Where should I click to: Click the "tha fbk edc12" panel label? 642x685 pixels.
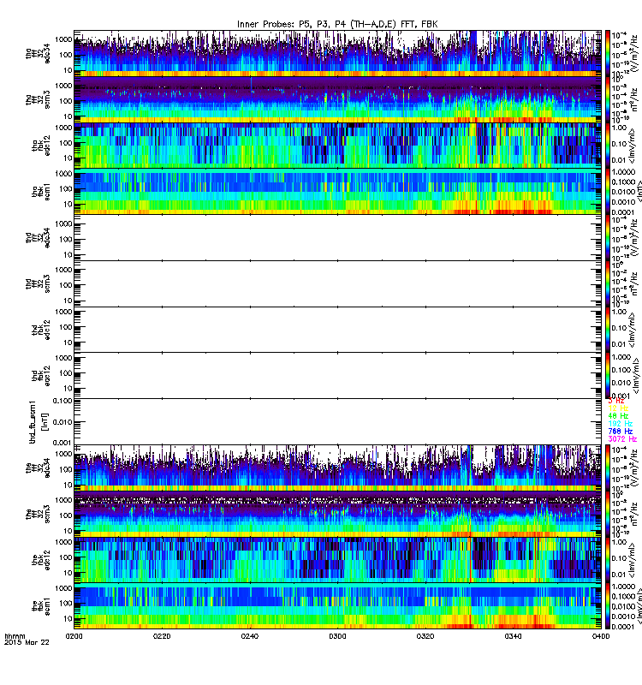[41, 146]
